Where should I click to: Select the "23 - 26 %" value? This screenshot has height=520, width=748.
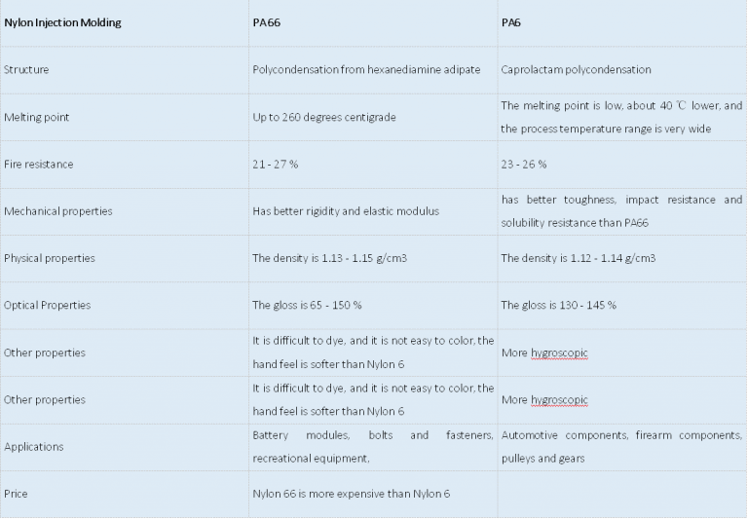524,165
